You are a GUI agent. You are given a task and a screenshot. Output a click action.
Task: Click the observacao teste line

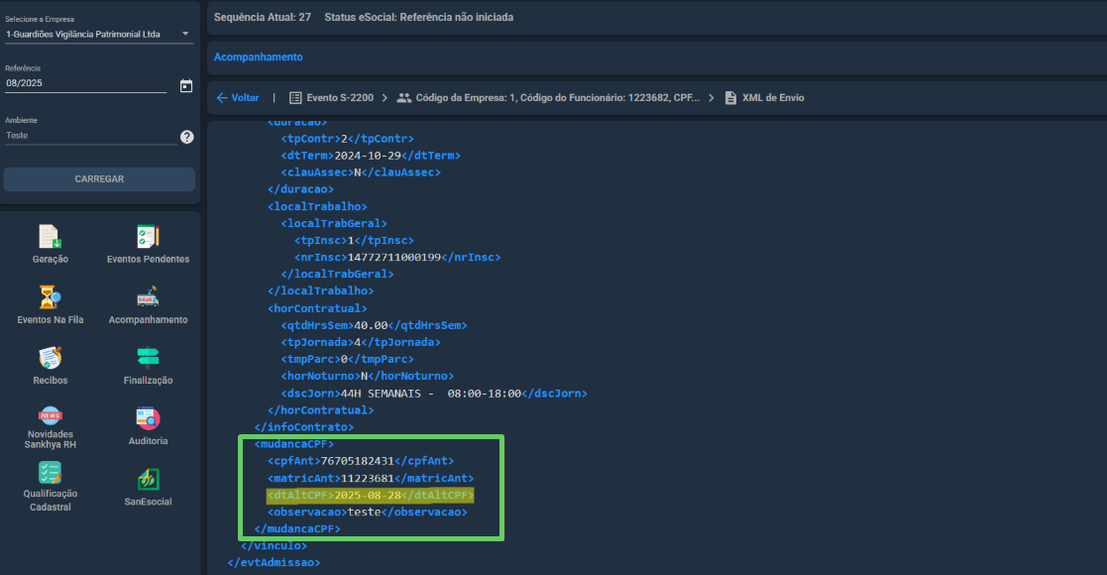click(x=367, y=513)
